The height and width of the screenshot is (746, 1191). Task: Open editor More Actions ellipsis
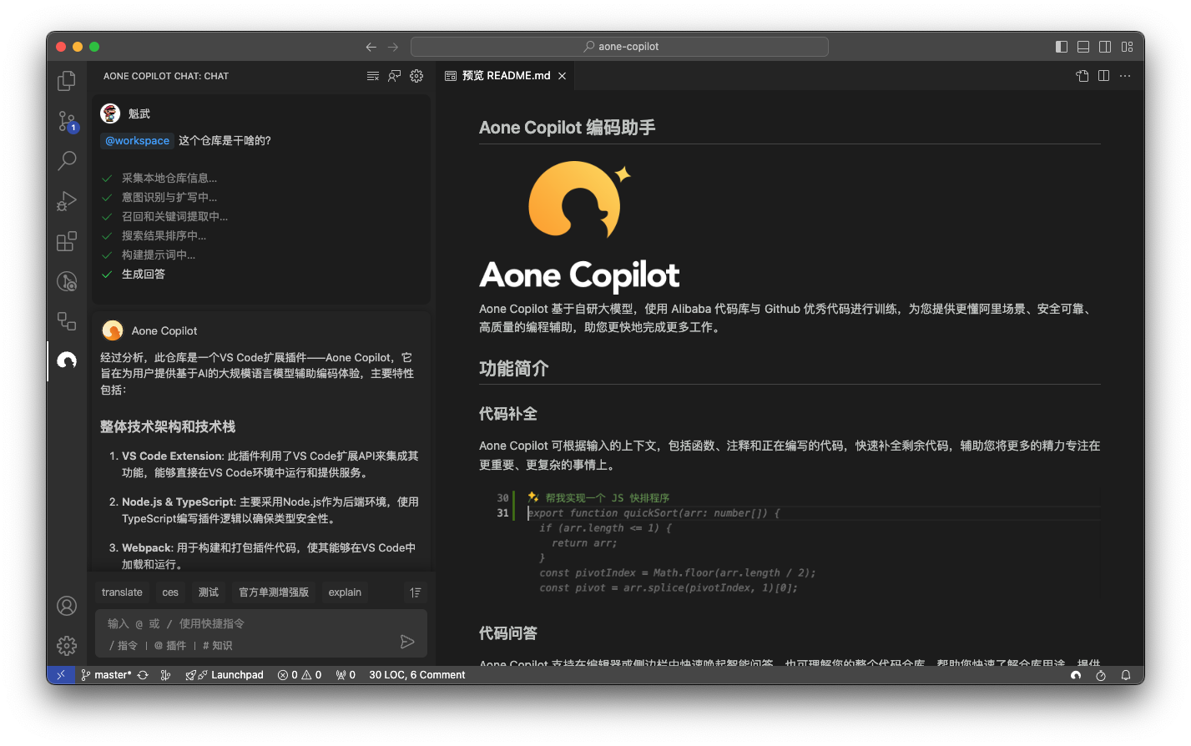[x=1125, y=76]
